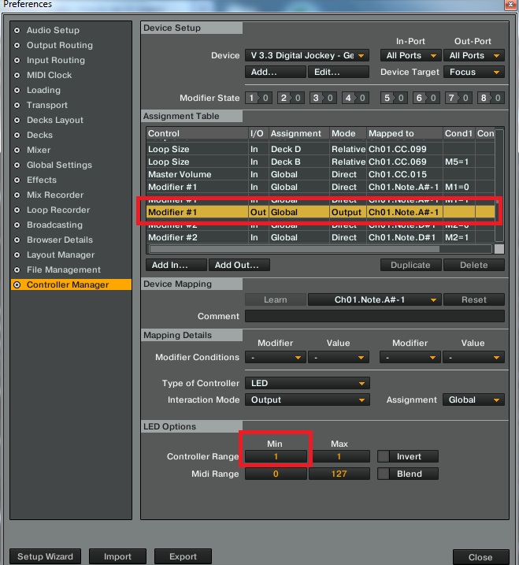The image size is (519, 565).
Task: Click Midi Range min value 0
Action: coord(276,474)
